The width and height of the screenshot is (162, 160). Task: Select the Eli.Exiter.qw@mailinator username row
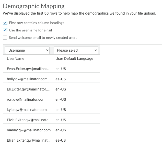coord(52,89)
